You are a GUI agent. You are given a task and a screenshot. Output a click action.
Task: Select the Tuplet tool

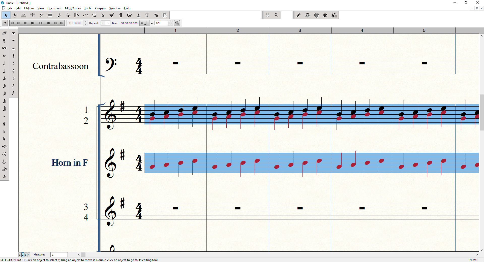tap(85, 15)
